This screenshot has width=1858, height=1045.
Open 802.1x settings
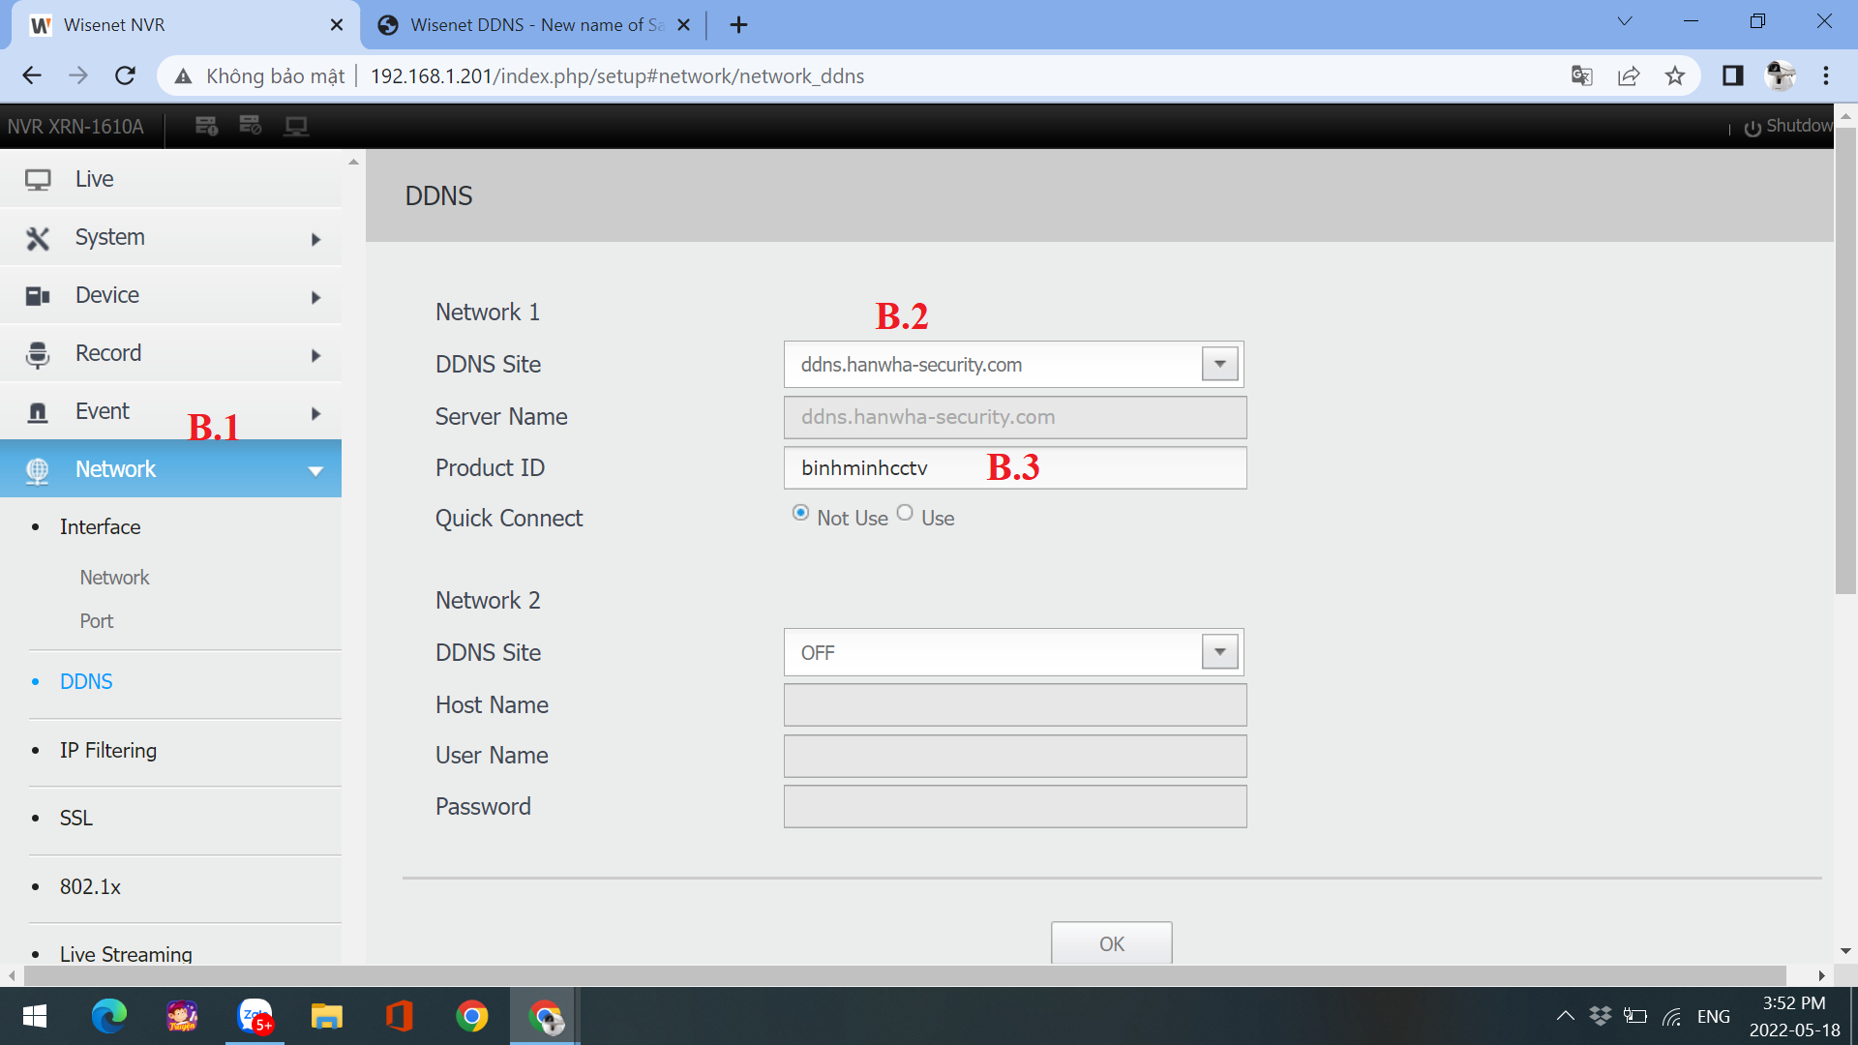[x=90, y=886]
